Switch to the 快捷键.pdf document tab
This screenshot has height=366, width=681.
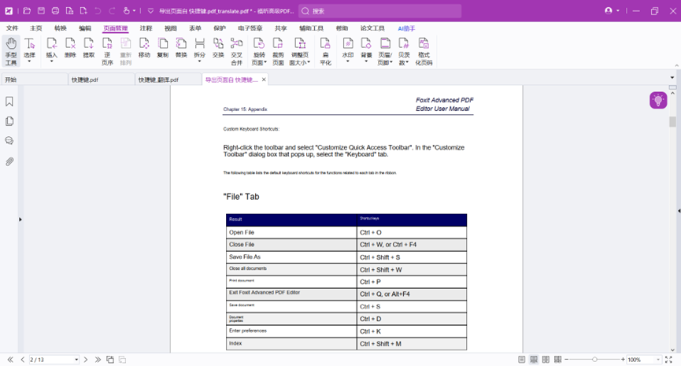101,79
